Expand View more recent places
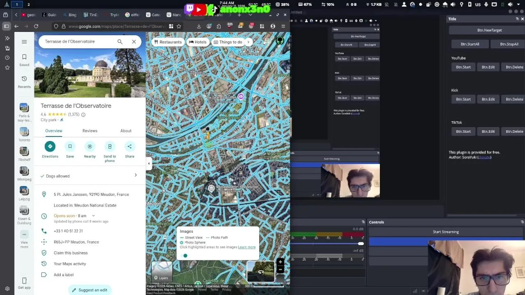This screenshot has width=525, height=295. pos(24,239)
